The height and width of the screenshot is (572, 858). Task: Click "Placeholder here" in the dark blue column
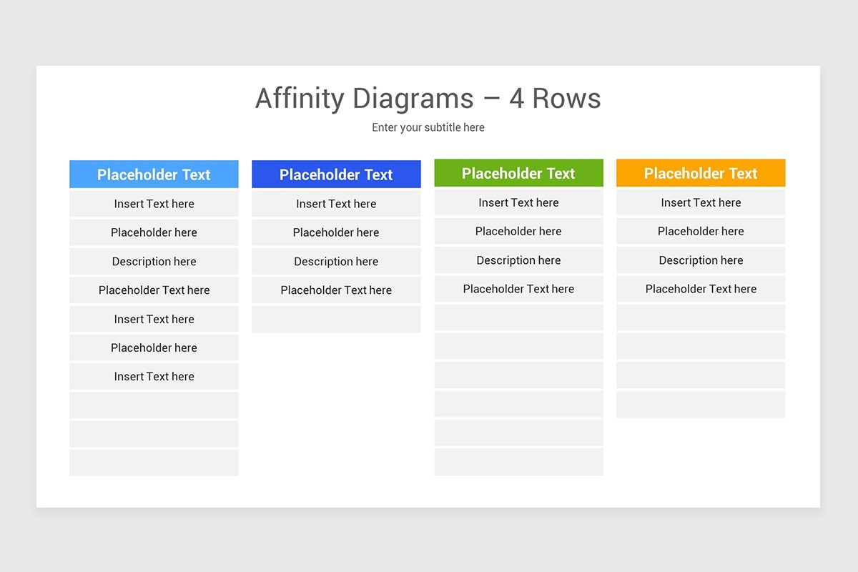(x=336, y=232)
